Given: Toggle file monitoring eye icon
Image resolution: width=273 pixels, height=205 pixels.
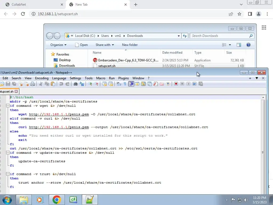Looking at the screenshot, I should click(168, 84).
